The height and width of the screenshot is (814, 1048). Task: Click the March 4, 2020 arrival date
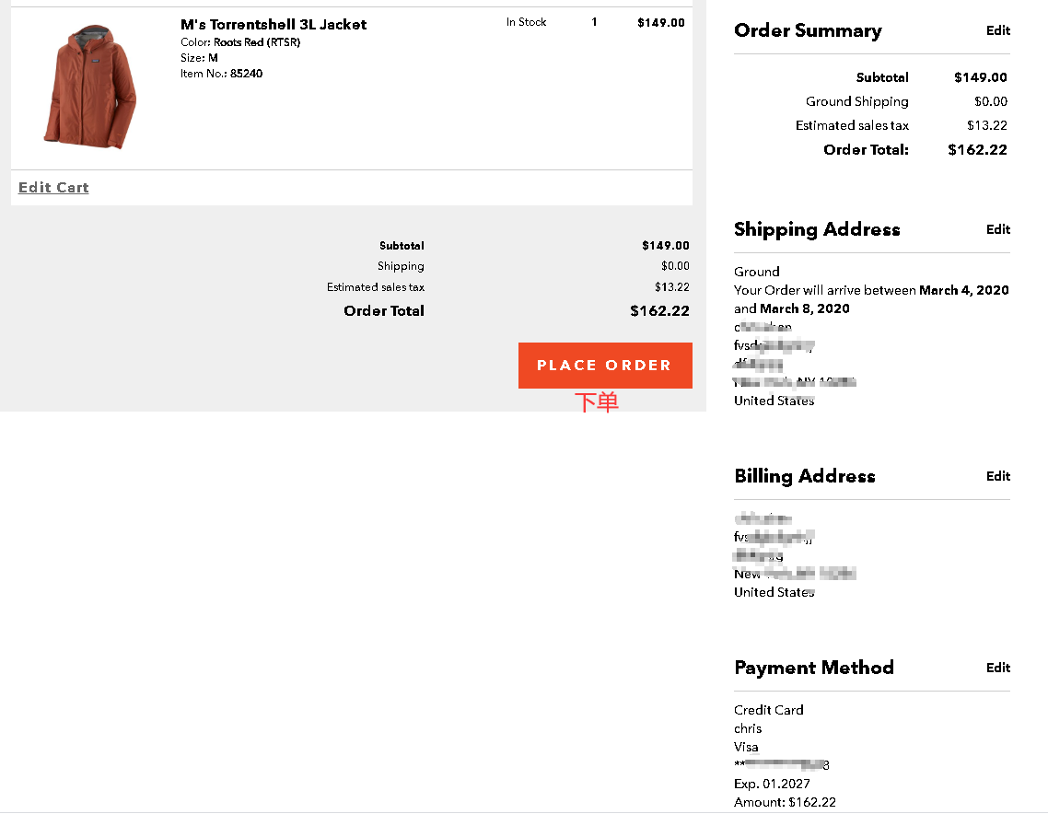coord(964,290)
